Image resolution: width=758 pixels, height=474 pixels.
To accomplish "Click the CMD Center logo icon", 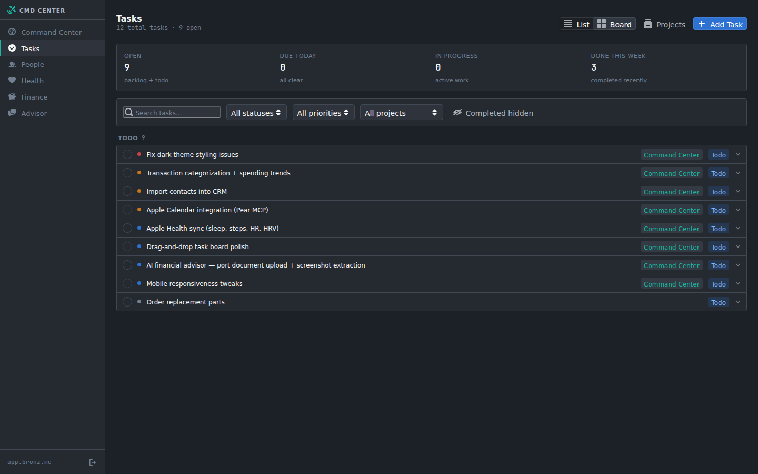I will click(x=12, y=10).
